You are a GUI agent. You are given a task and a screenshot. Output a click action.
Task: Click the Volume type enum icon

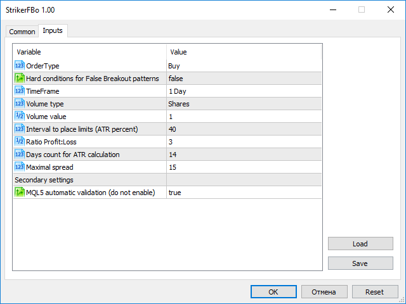coord(19,104)
